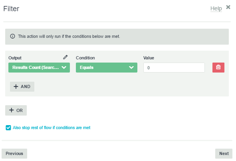This screenshot has width=236, height=161.
Task: Go to Previous step
Action: click(x=14, y=153)
